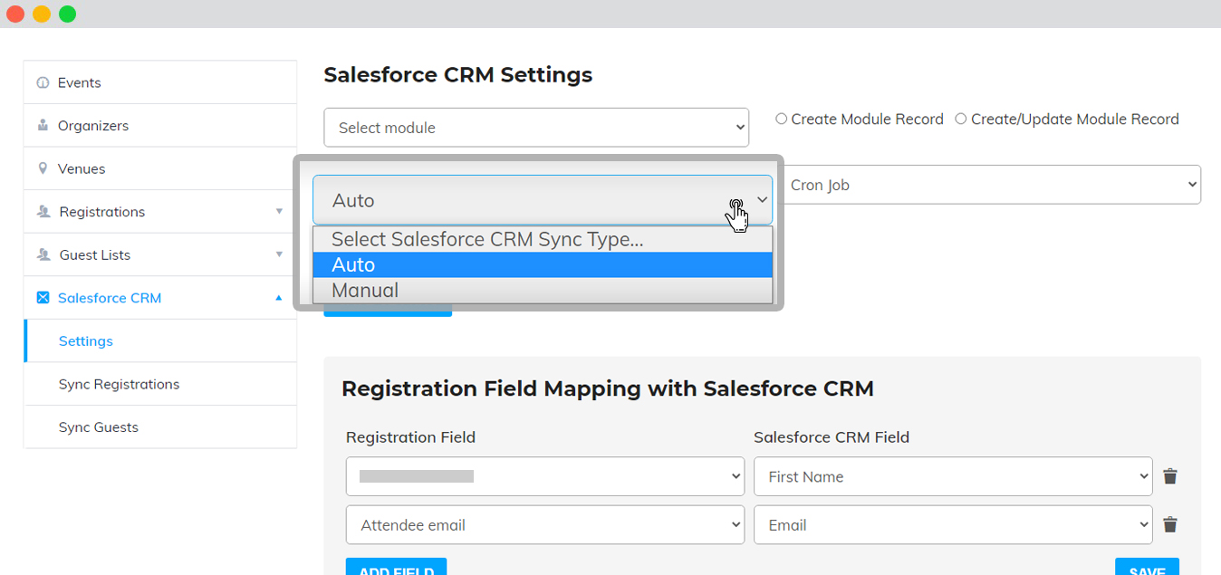Delete the Email mapping row
1221x575 pixels.
tap(1170, 524)
